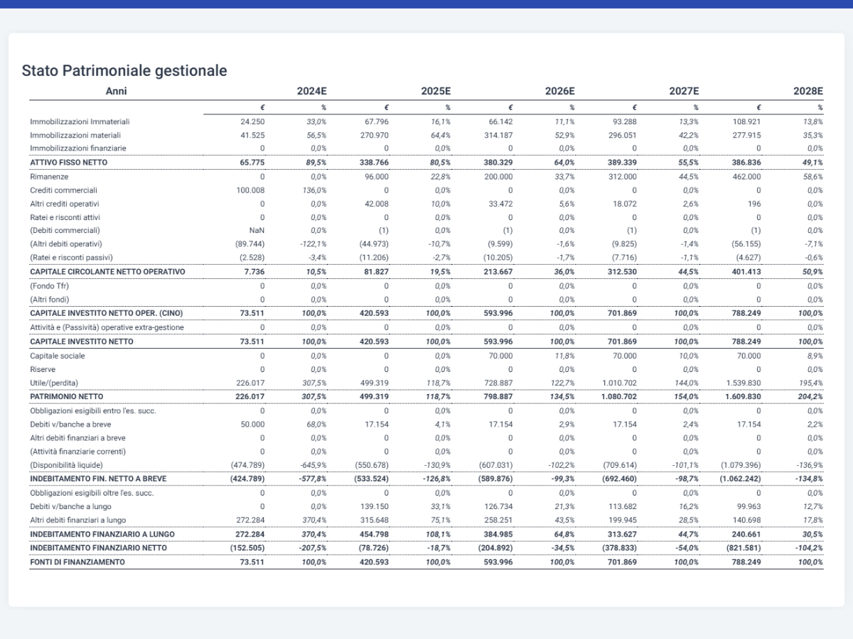Click the 42.008 Altri crediti operativi value
Image resolution: width=853 pixels, height=639 pixels.
pyautogui.click(x=377, y=204)
